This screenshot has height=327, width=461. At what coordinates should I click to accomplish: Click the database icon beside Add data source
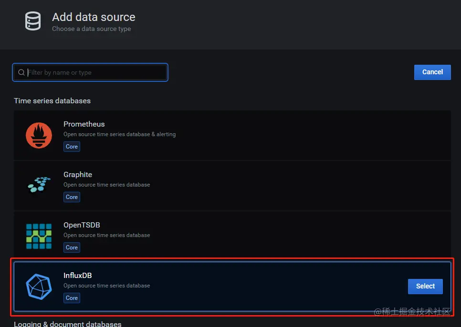click(33, 22)
